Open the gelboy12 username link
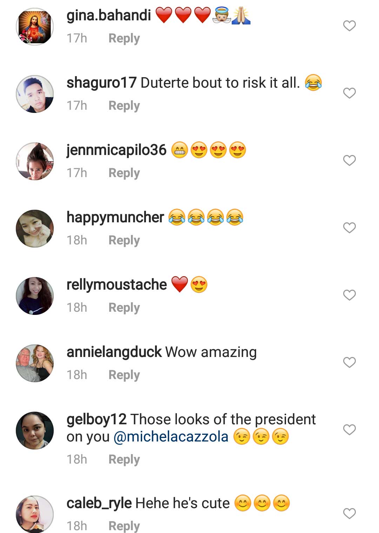Viewport: 379px width, 533px height. (x=96, y=419)
